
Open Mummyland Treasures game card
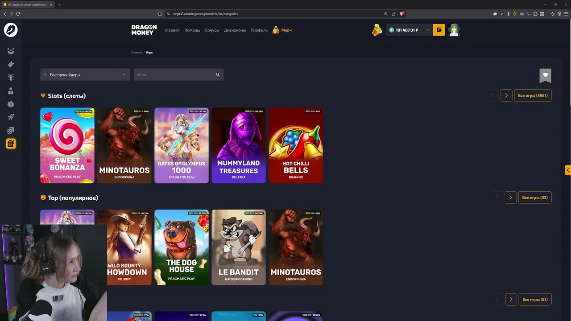(x=239, y=145)
